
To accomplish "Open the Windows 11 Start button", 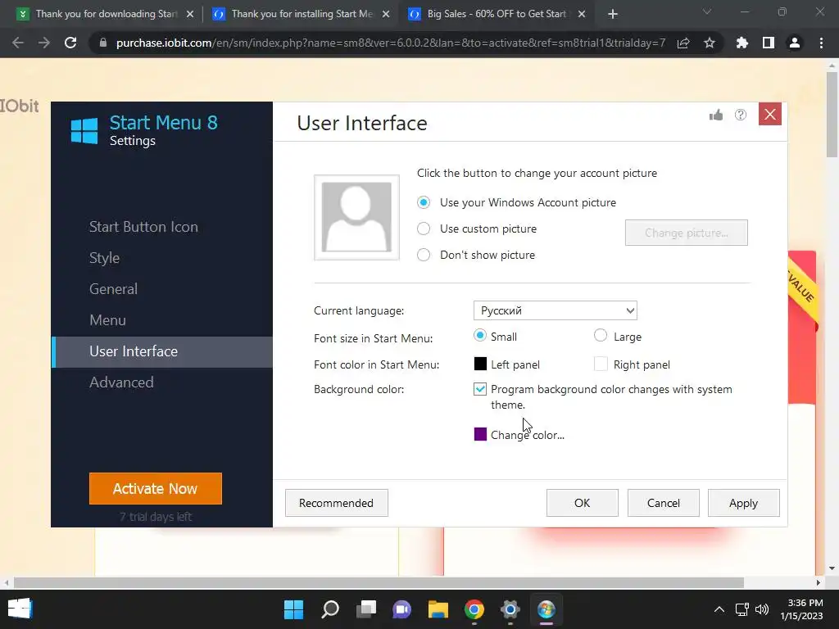I will click(x=294, y=609).
